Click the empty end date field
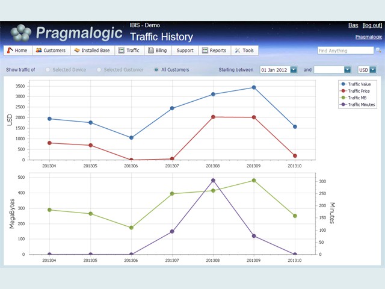The width and height of the screenshot is (385, 289). 329,70
